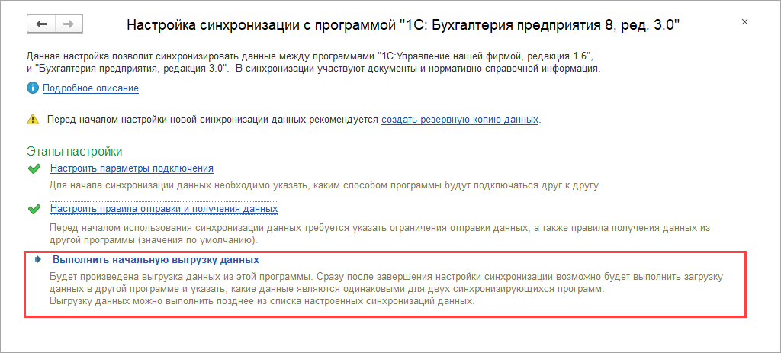Click the green checkmark beside Настроить параметры подключения
The height and width of the screenshot is (353, 781).
[x=34, y=168]
